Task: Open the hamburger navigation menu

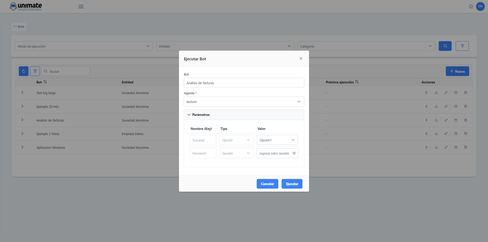Action: click(x=81, y=6)
